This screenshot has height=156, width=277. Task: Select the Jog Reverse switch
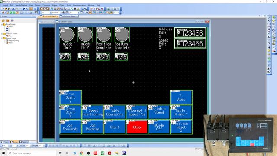(x=92, y=127)
